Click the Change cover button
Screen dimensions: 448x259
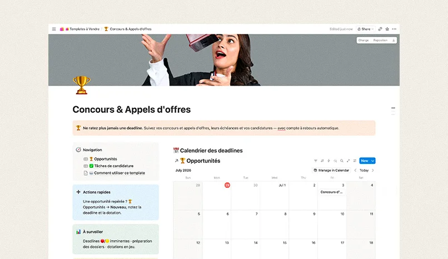[x=364, y=40]
